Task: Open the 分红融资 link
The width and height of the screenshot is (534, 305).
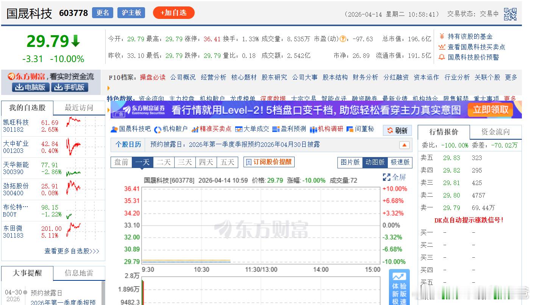Action: pyautogui.click(x=396, y=77)
